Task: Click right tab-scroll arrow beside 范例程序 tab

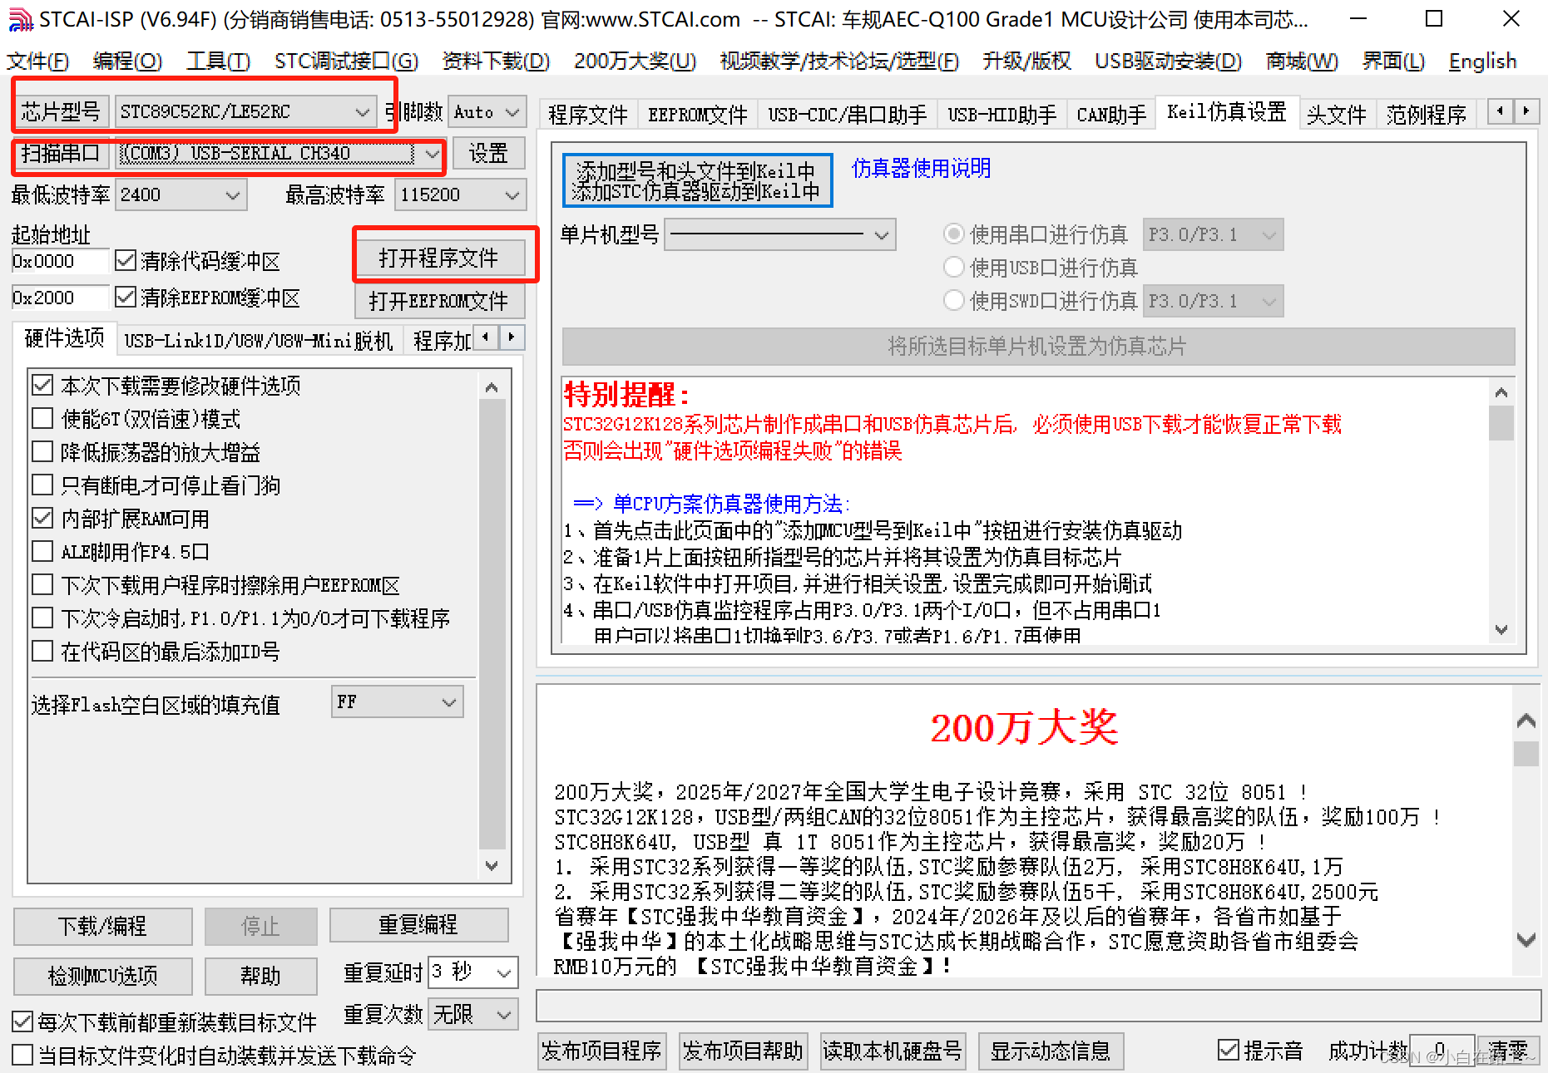Action: pos(1526,111)
